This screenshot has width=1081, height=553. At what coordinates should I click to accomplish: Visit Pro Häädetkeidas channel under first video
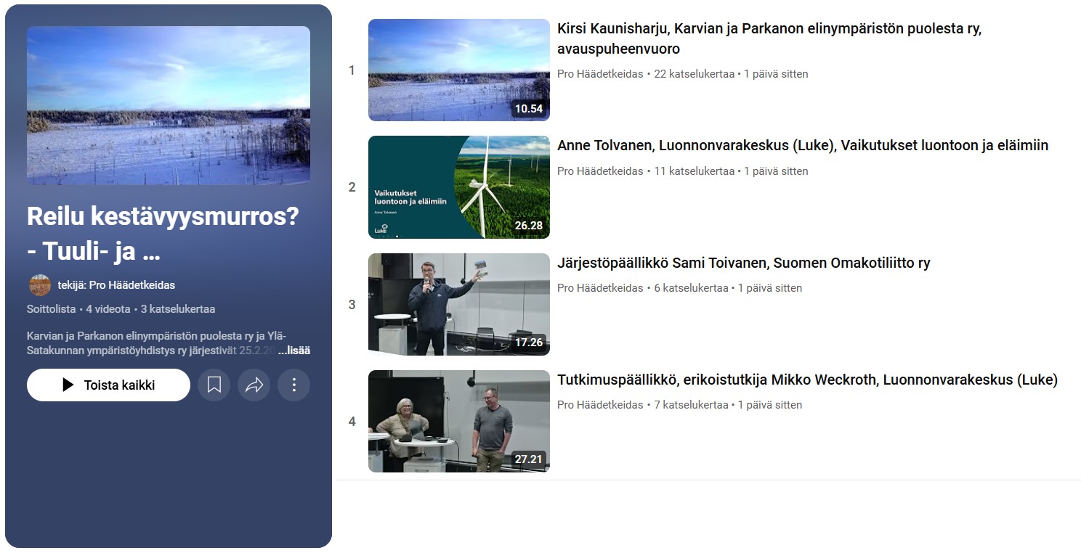point(599,73)
